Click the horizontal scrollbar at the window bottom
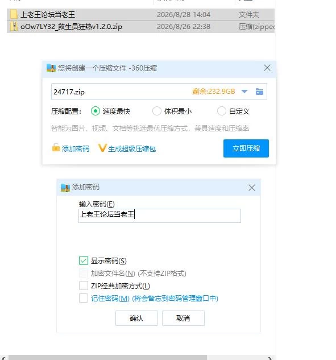The width and height of the screenshot is (336, 360). point(108,358)
